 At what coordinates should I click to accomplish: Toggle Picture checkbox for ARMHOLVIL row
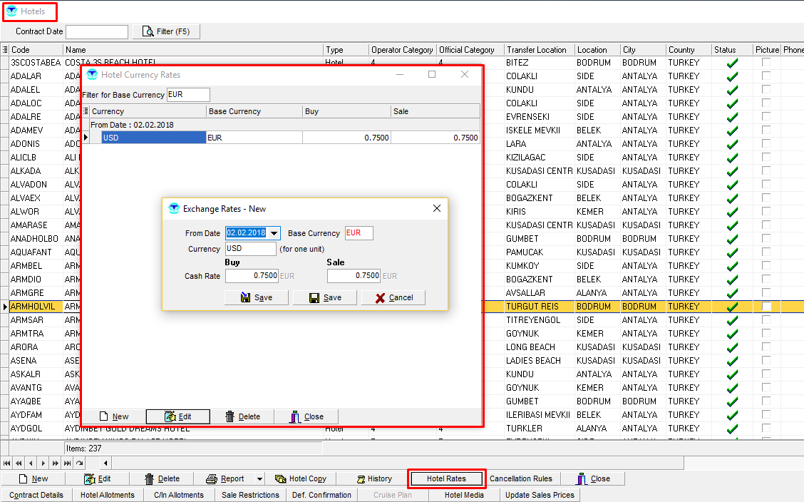pyautogui.click(x=766, y=307)
